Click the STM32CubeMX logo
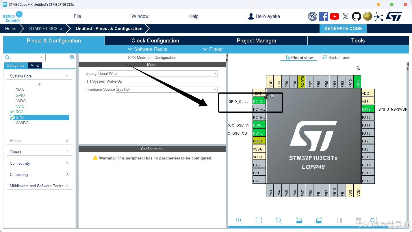The height and width of the screenshot is (232, 412). 13,17
